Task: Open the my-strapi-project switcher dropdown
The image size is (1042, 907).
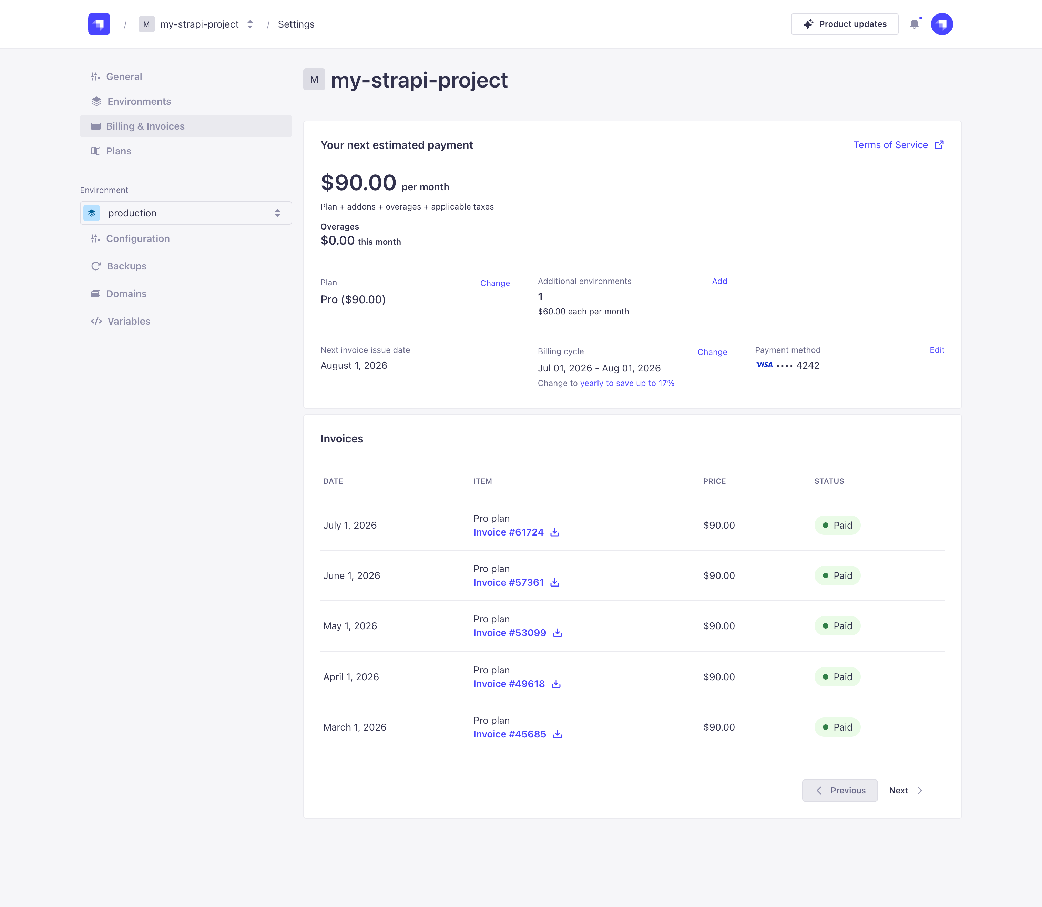Action: click(x=250, y=24)
